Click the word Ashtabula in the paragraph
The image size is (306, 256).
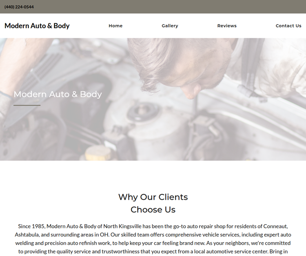(x=27, y=234)
